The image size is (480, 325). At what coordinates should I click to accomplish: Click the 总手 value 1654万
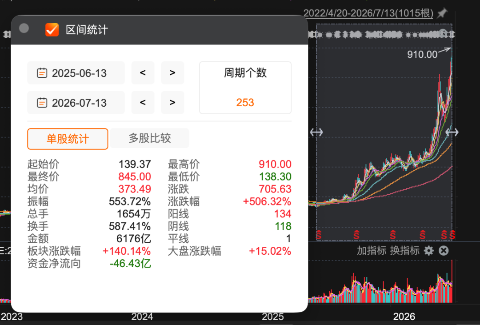tap(134, 214)
